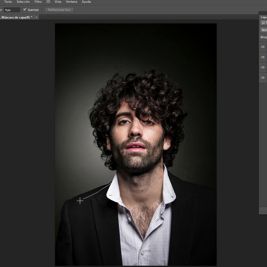Open the Texto menu
Viewport: 267px width, 267px height.
[x=8, y=2]
